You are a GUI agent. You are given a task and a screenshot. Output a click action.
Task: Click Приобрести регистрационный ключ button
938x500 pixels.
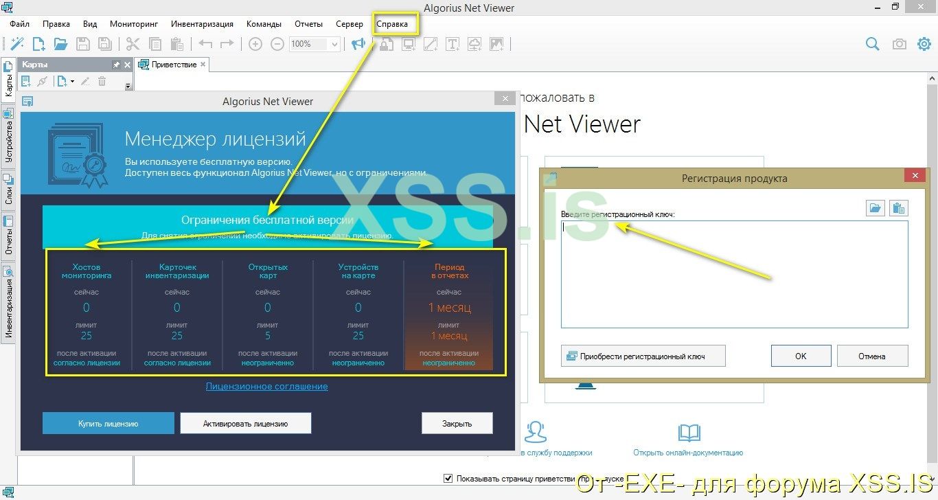coord(643,356)
